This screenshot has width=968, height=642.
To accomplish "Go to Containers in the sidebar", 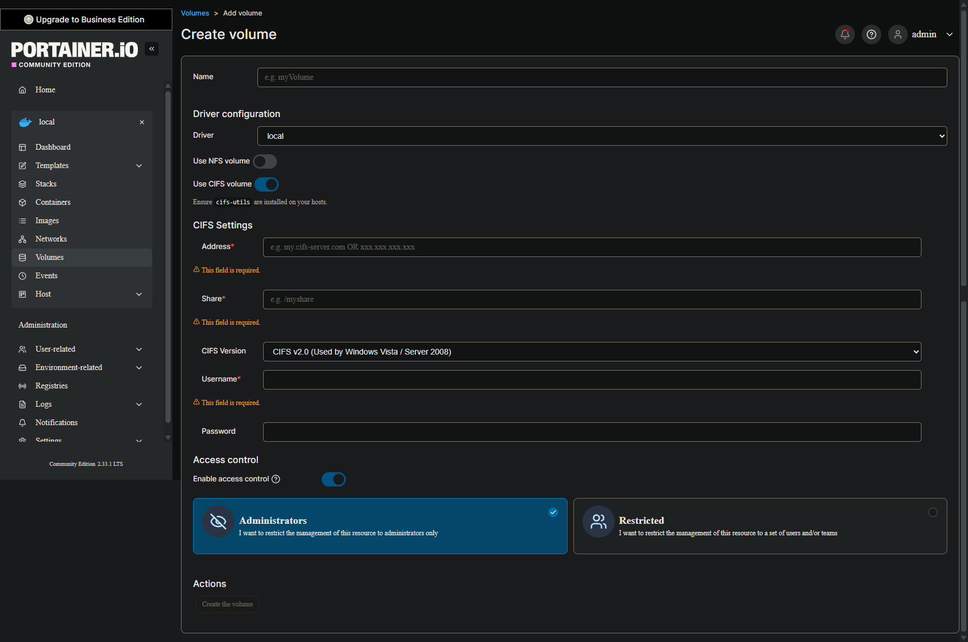I will [x=53, y=203].
